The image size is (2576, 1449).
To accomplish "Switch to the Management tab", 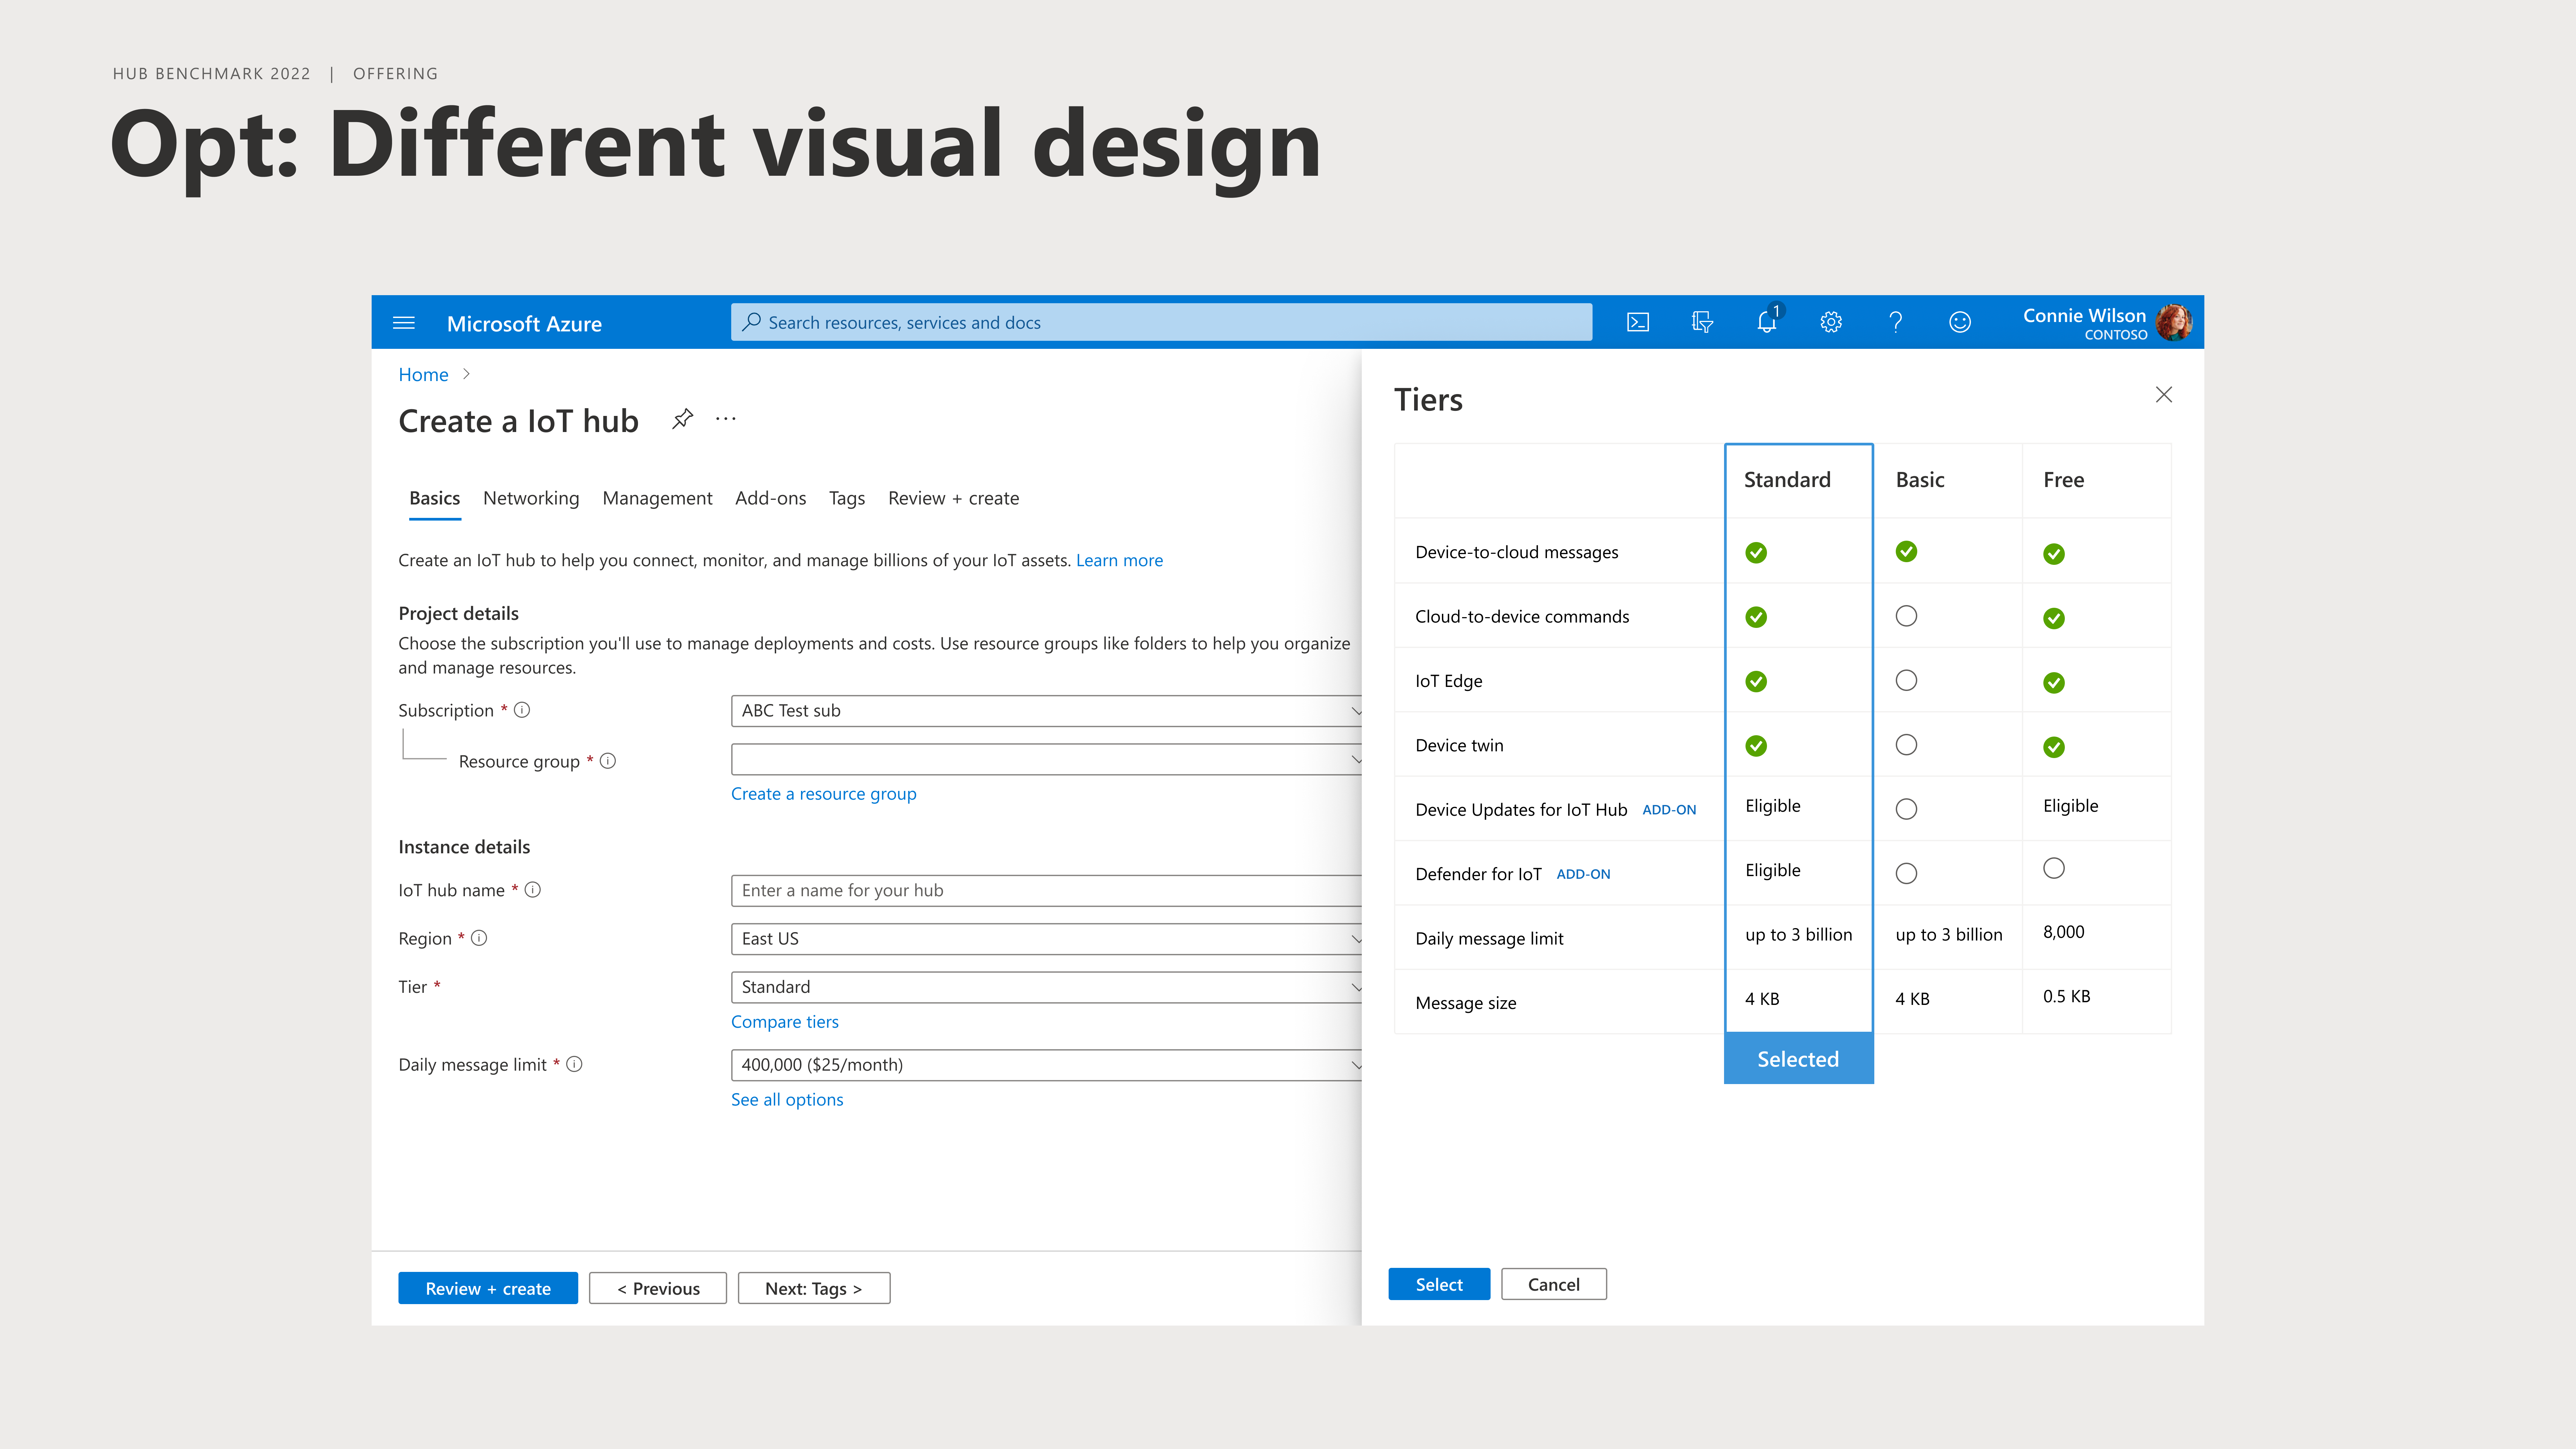I will coord(657,498).
